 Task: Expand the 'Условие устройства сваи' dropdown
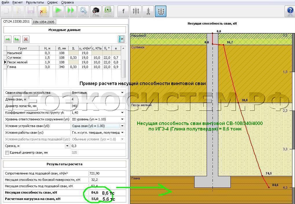(122, 126)
